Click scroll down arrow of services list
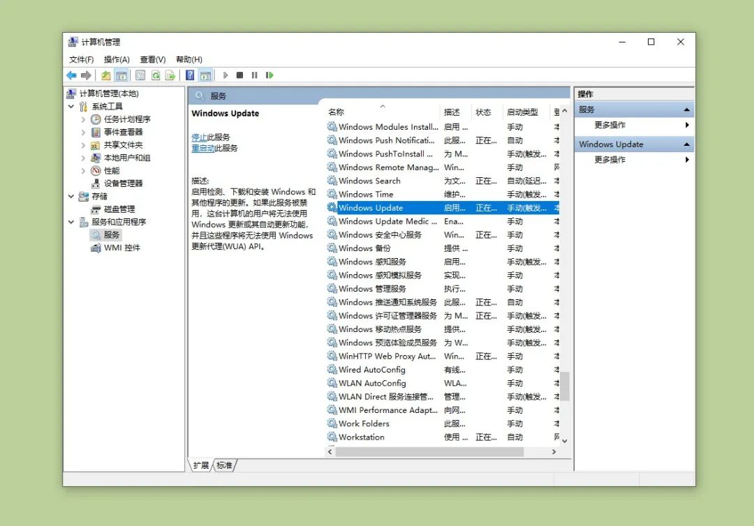The image size is (754, 526). pyautogui.click(x=565, y=440)
